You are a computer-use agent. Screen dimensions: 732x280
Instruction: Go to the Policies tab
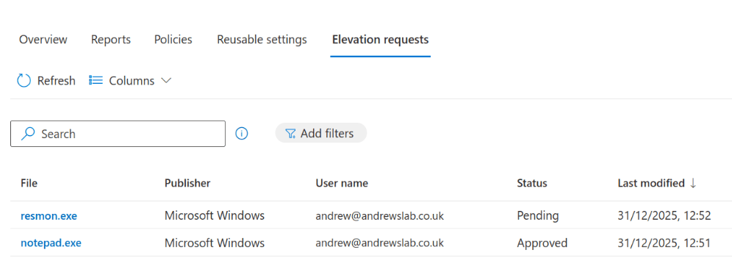click(173, 40)
